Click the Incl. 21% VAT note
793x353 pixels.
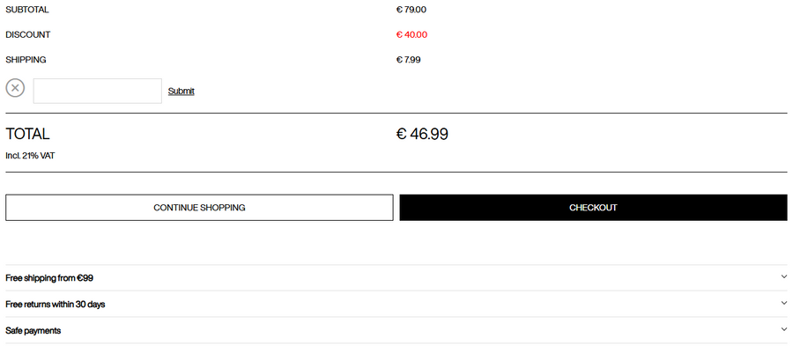point(30,156)
